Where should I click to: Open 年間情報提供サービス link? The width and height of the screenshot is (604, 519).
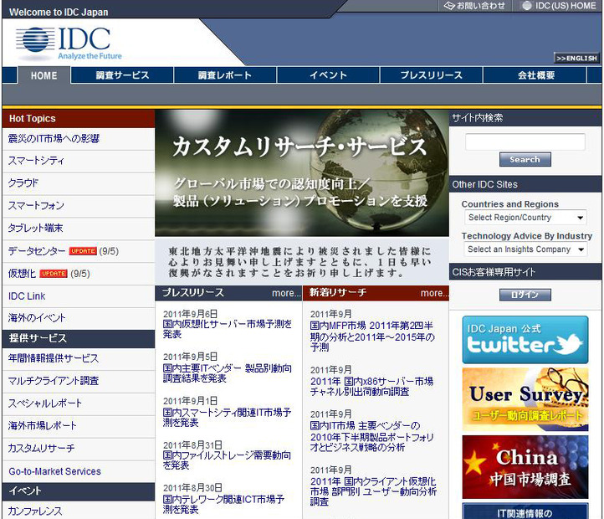click(x=54, y=358)
